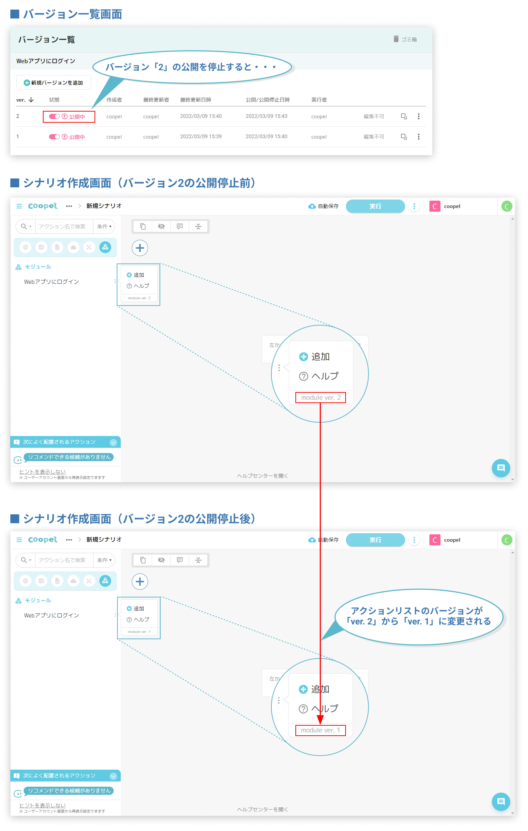Click round plus add button in 公開停止前 screen
Viewport: 528px width, 831px height.
[x=140, y=248]
